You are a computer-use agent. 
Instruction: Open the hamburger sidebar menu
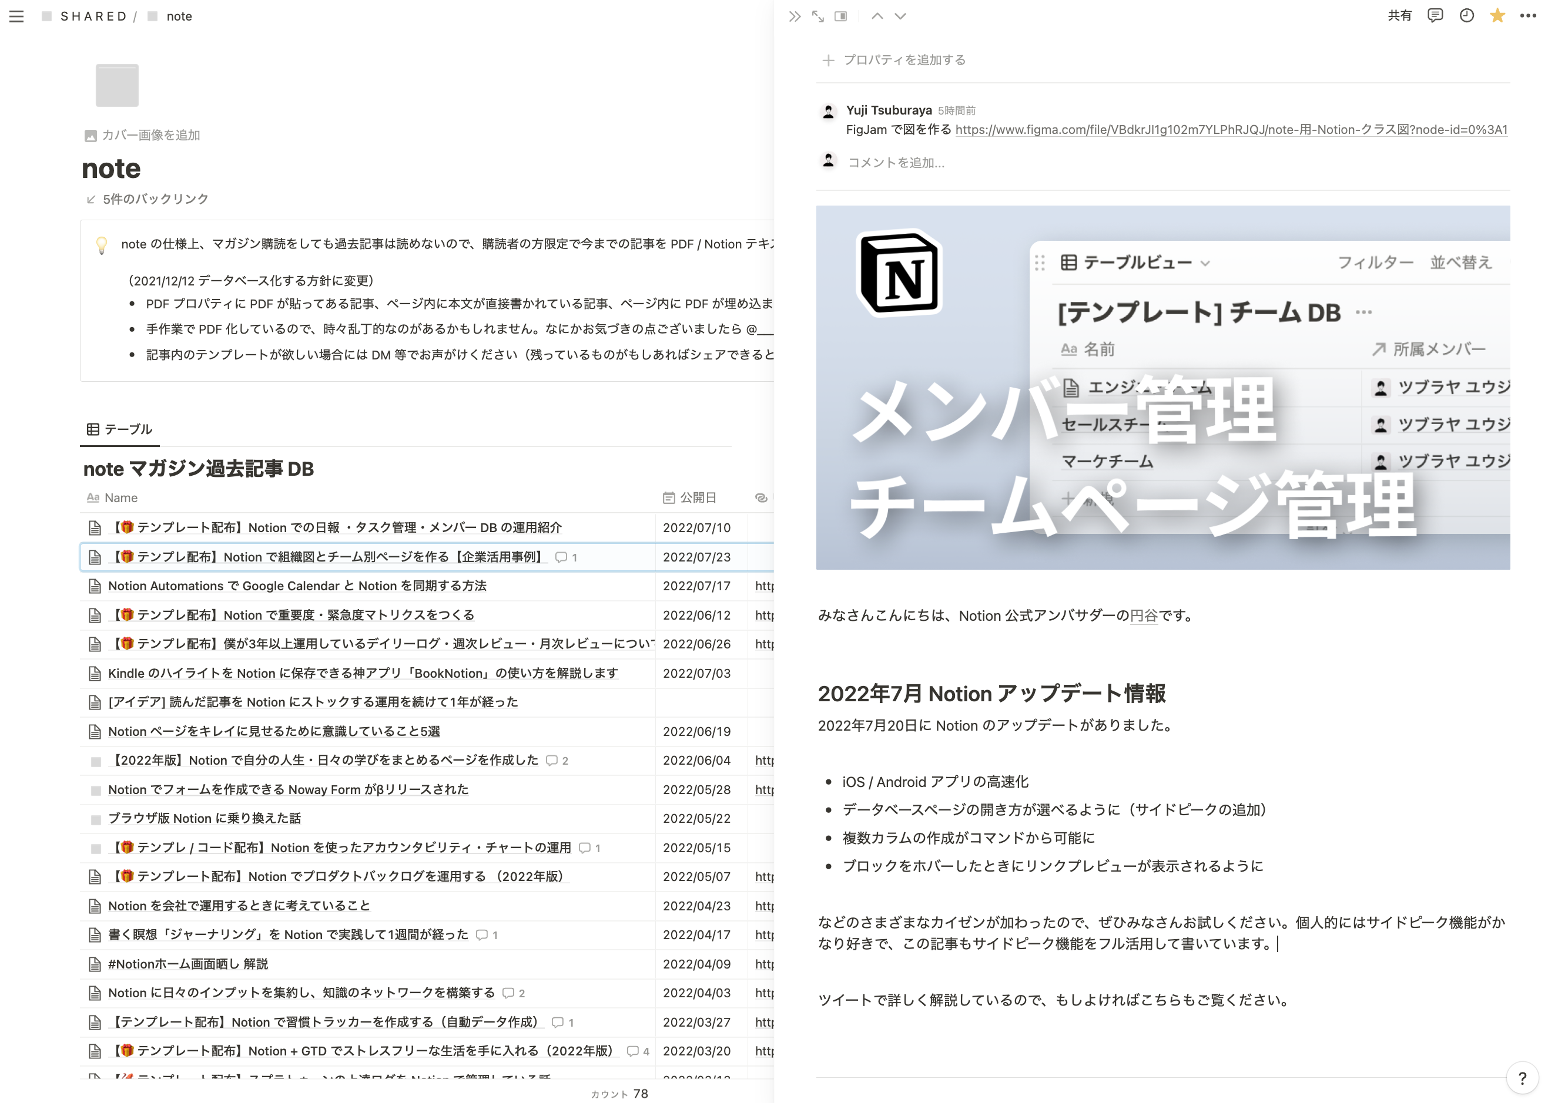(16, 16)
